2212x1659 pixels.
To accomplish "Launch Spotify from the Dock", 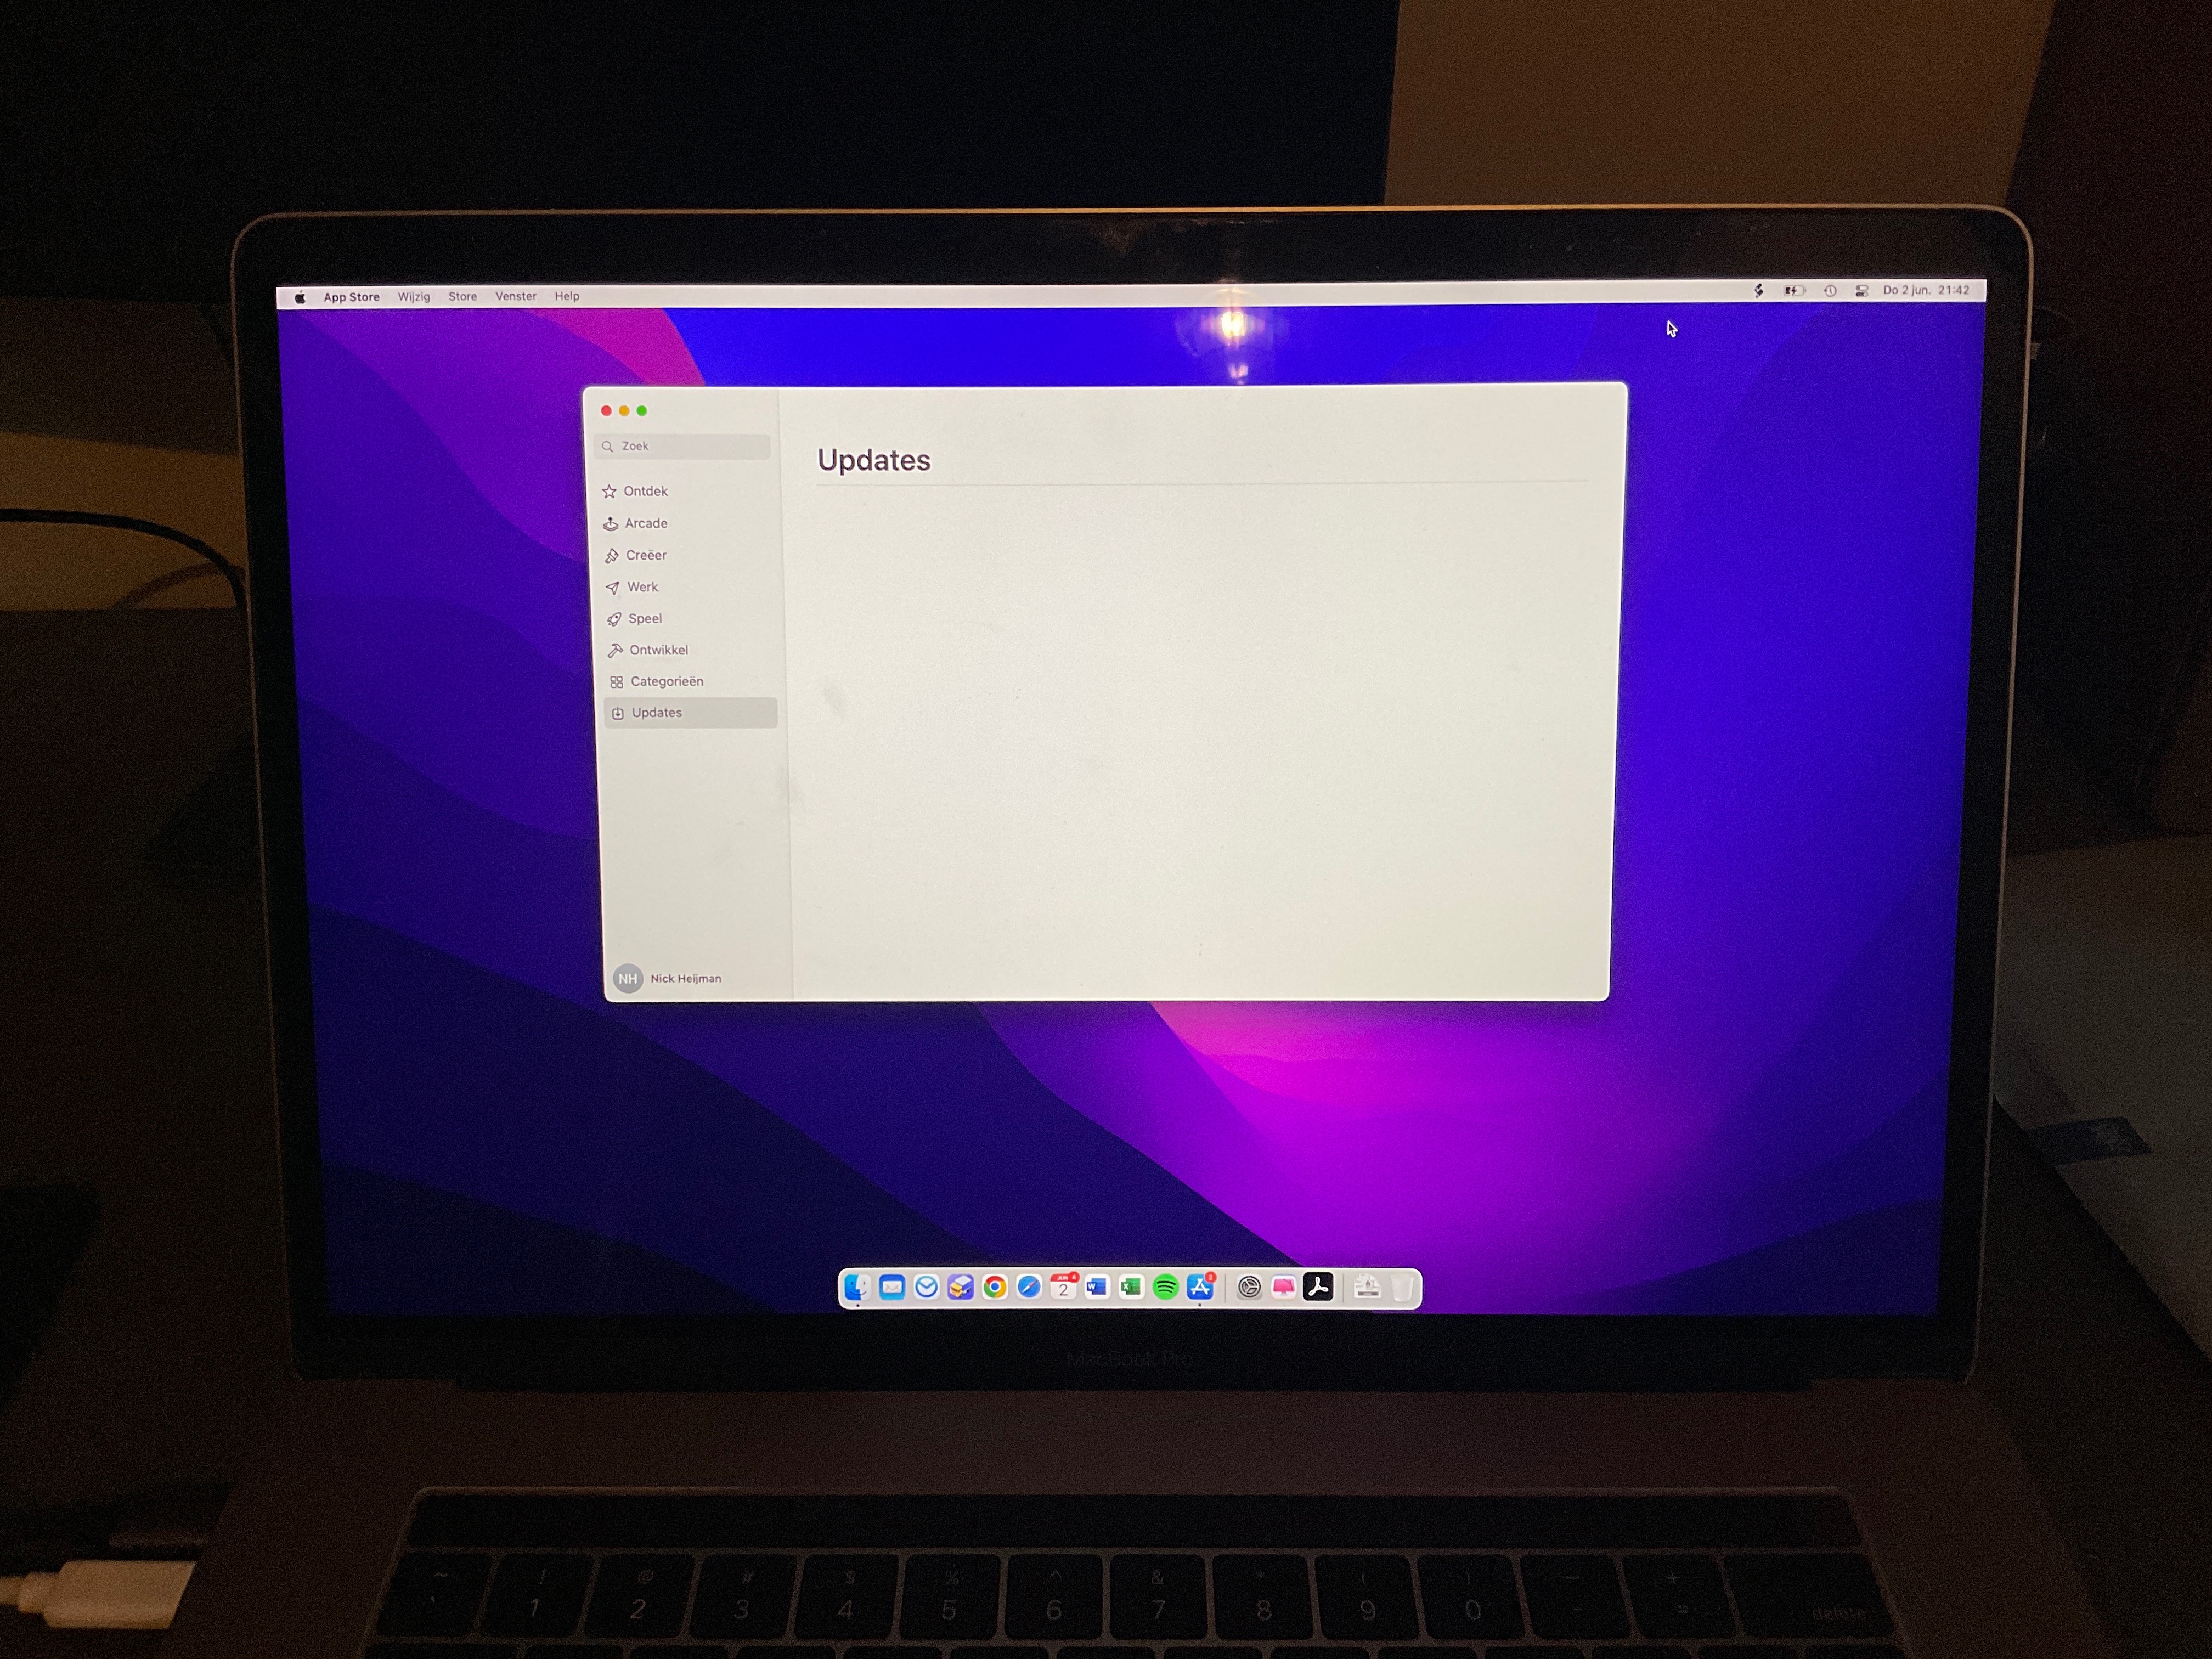I will click(1165, 1288).
